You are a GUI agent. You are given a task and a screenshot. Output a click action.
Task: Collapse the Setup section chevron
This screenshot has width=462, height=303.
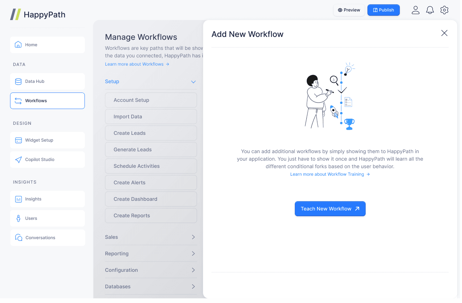pos(193,82)
